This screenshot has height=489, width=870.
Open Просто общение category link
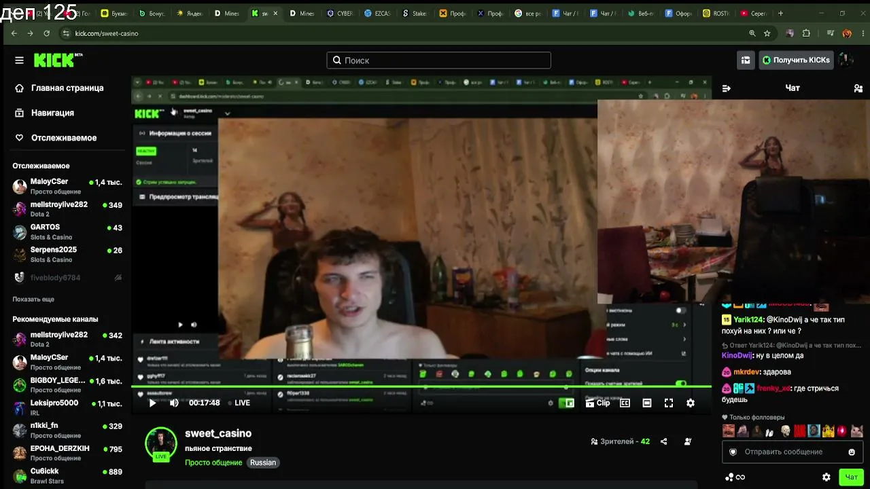click(213, 463)
